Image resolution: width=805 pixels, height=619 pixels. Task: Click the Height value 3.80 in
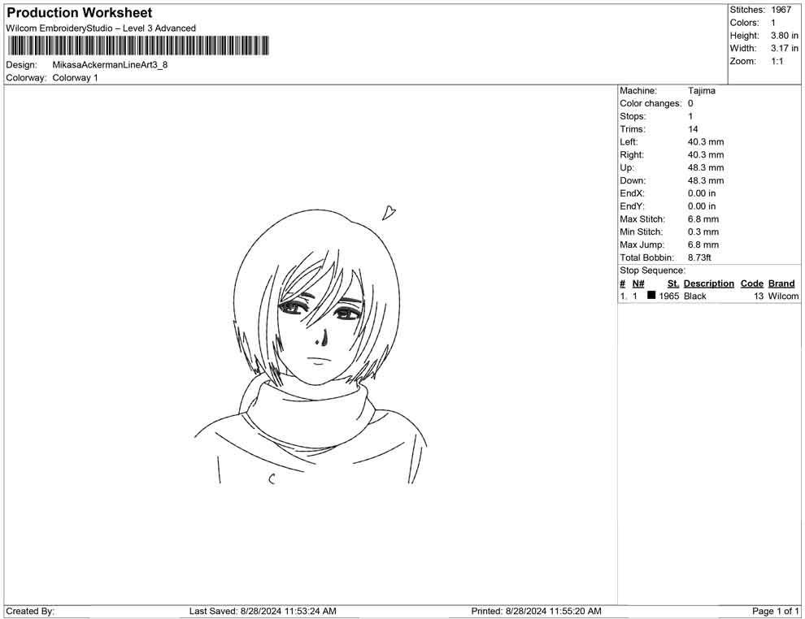(x=785, y=36)
